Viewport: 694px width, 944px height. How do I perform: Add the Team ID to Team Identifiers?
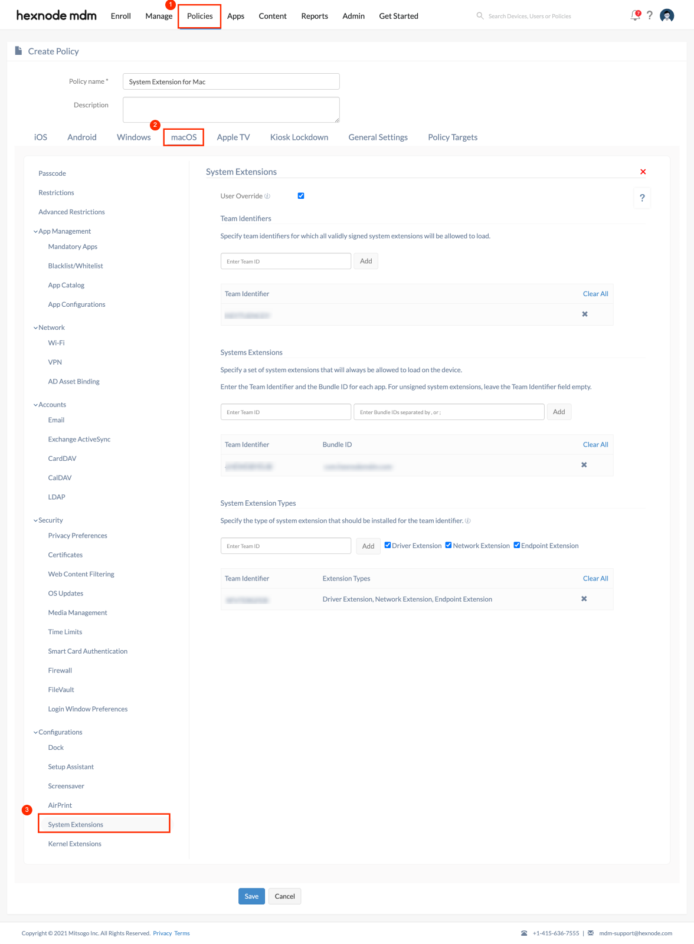[366, 261]
